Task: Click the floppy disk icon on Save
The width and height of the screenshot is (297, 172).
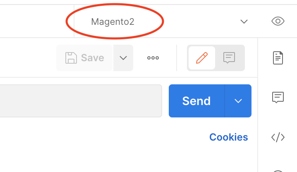Action: [x=71, y=58]
